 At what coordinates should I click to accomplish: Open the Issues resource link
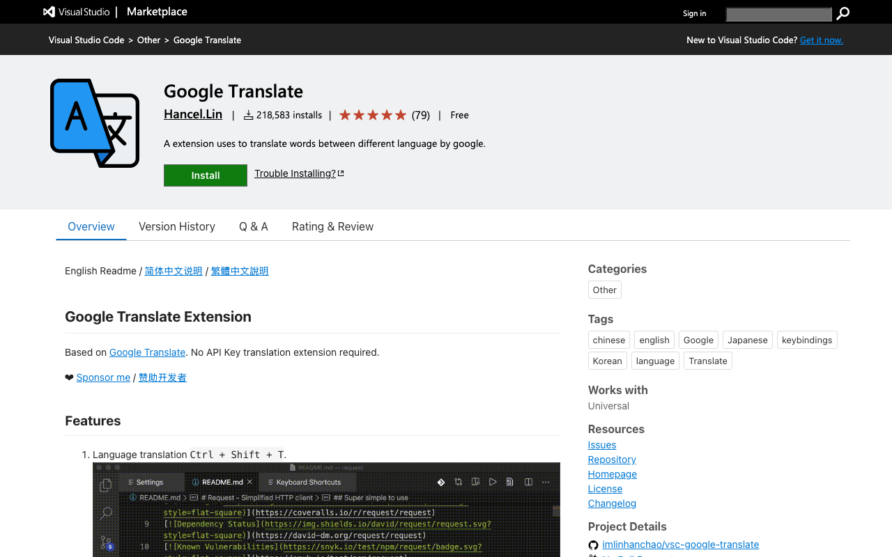[602, 445]
